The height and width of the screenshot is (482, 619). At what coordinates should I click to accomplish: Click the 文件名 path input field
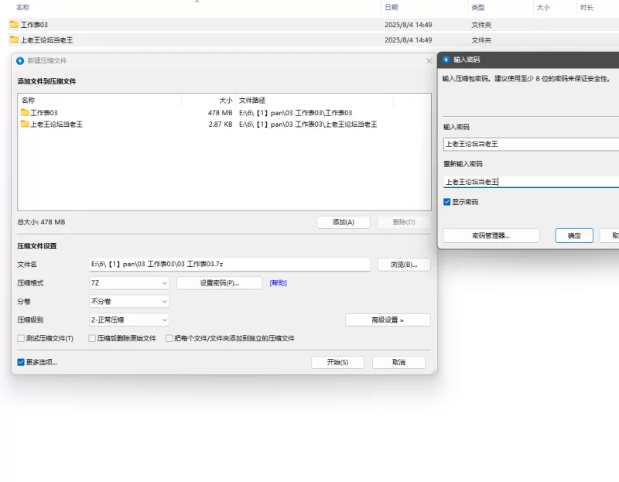coord(229,264)
